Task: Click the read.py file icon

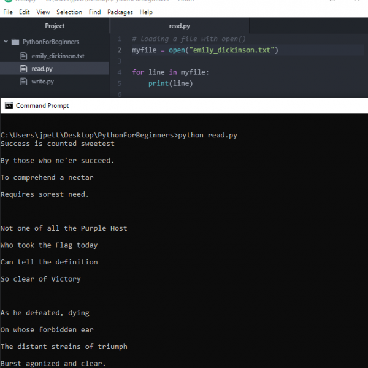Action: 23,69
